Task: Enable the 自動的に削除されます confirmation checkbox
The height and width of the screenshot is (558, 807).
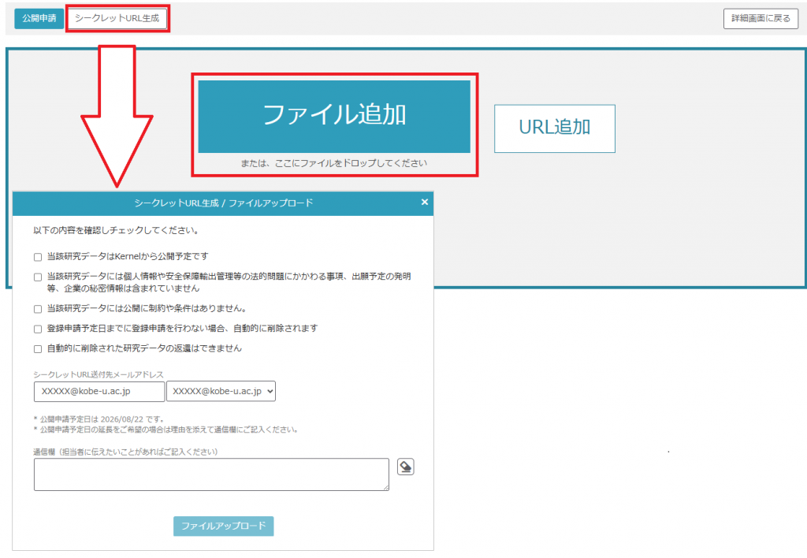Action: coord(38,329)
